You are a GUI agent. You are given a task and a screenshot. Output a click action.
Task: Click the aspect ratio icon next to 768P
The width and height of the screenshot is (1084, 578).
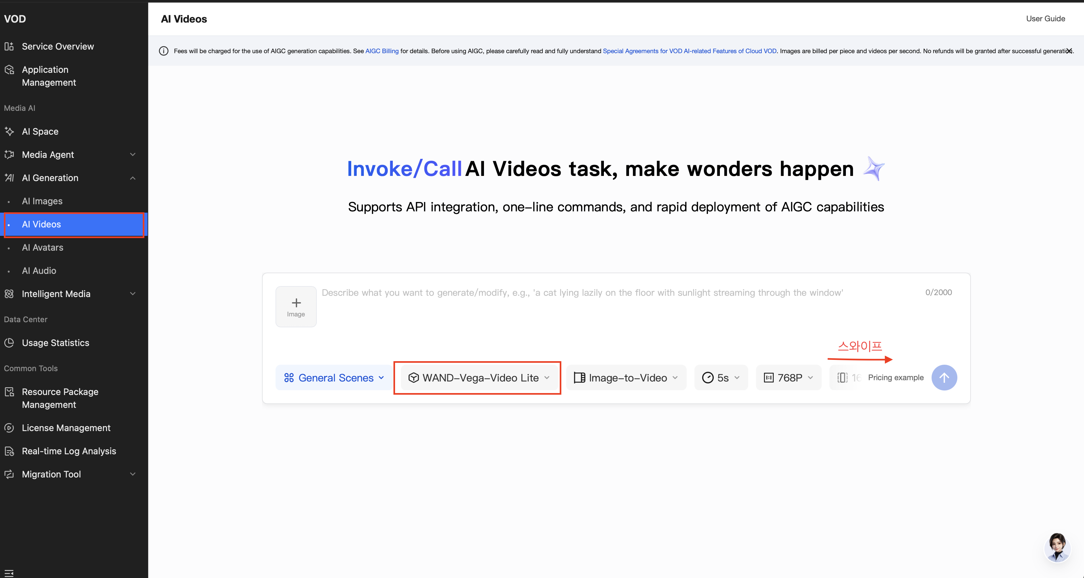(842, 377)
